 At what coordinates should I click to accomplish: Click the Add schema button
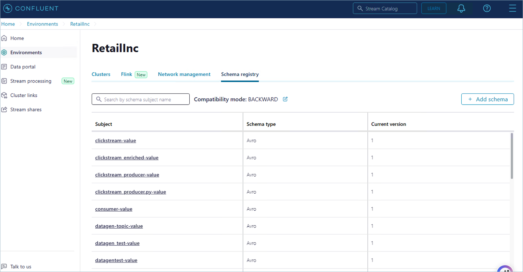click(x=487, y=99)
